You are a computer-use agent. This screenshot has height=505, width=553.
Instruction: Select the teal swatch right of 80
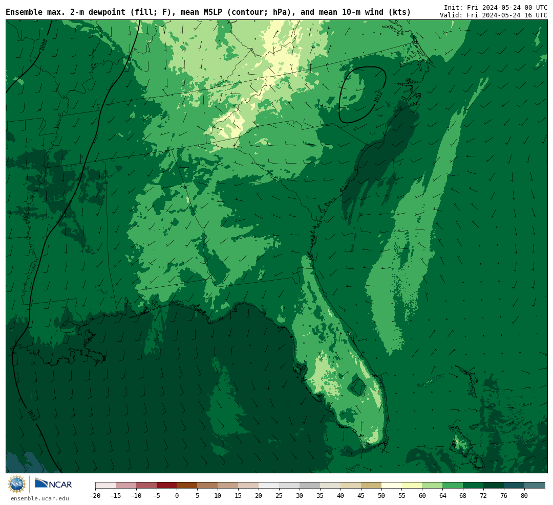(x=535, y=486)
